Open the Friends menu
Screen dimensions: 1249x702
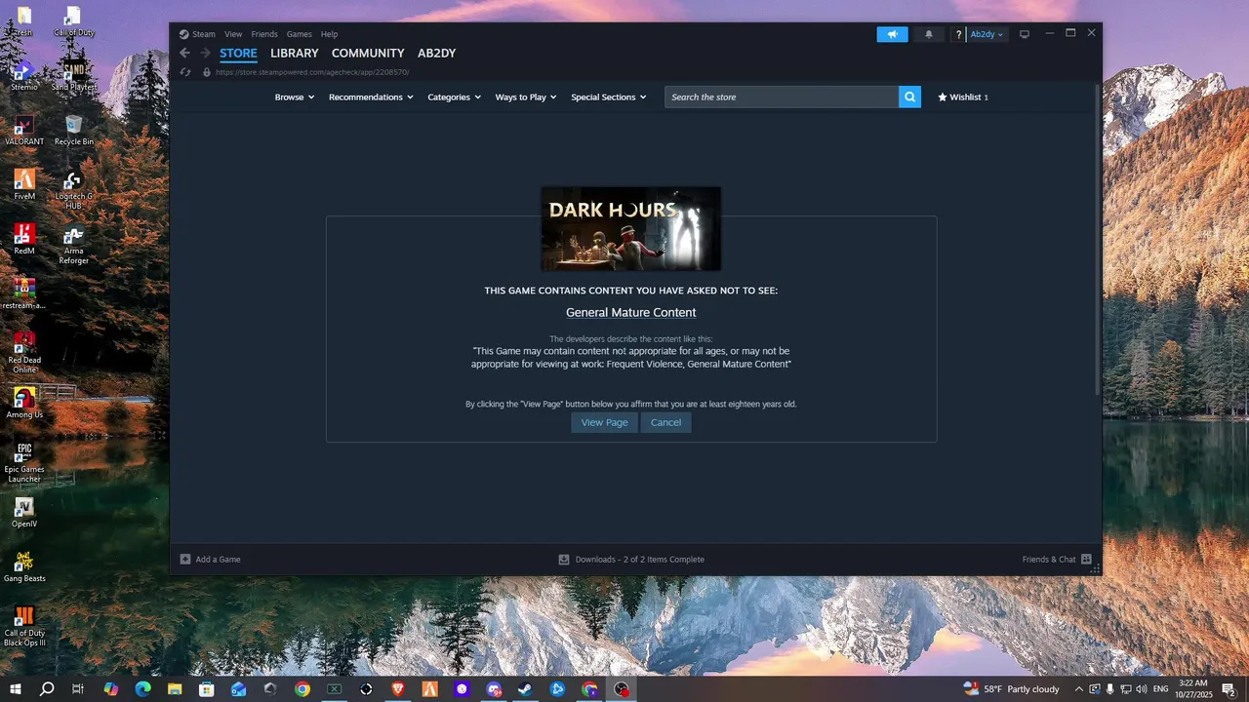tap(264, 34)
